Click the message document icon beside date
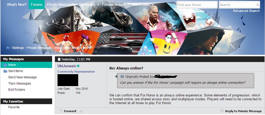Viewport: 265px width, 115px height. pyautogui.click(x=59, y=59)
